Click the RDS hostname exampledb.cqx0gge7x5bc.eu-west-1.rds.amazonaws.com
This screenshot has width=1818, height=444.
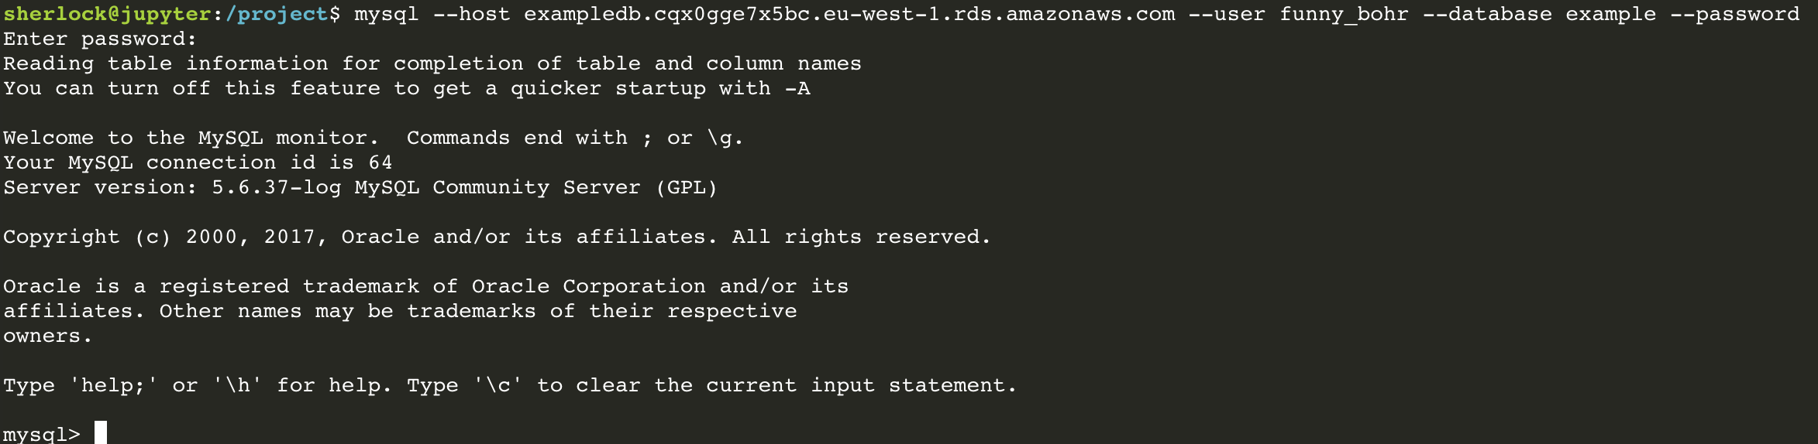pos(849,14)
